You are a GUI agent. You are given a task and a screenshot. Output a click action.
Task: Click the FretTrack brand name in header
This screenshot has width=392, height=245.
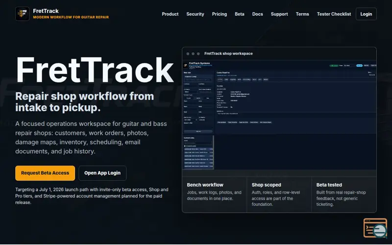(x=46, y=11)
